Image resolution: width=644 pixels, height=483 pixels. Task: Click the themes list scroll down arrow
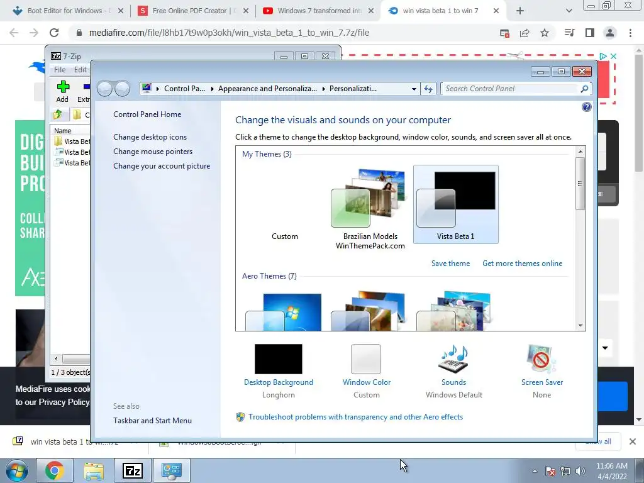tap(580, 326)
